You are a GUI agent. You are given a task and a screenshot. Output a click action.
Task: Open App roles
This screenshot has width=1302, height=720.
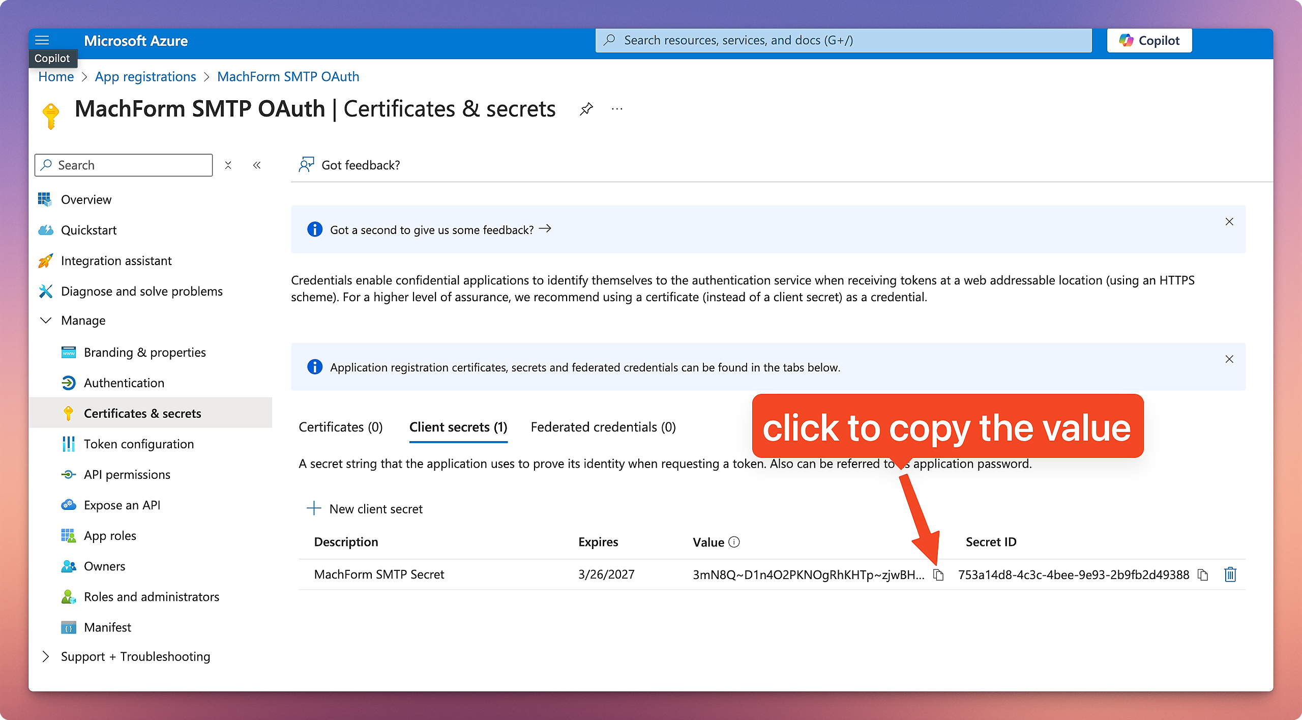click(110, 535)
